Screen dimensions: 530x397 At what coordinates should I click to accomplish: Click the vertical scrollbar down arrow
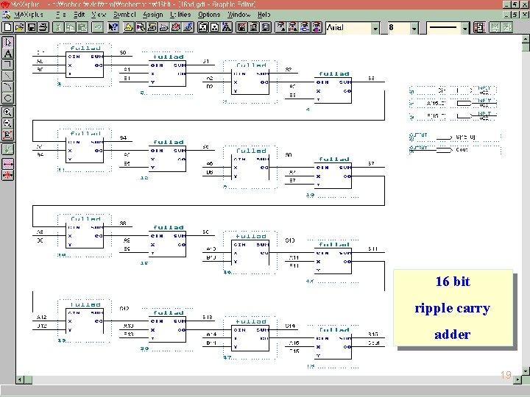point(526,371)
